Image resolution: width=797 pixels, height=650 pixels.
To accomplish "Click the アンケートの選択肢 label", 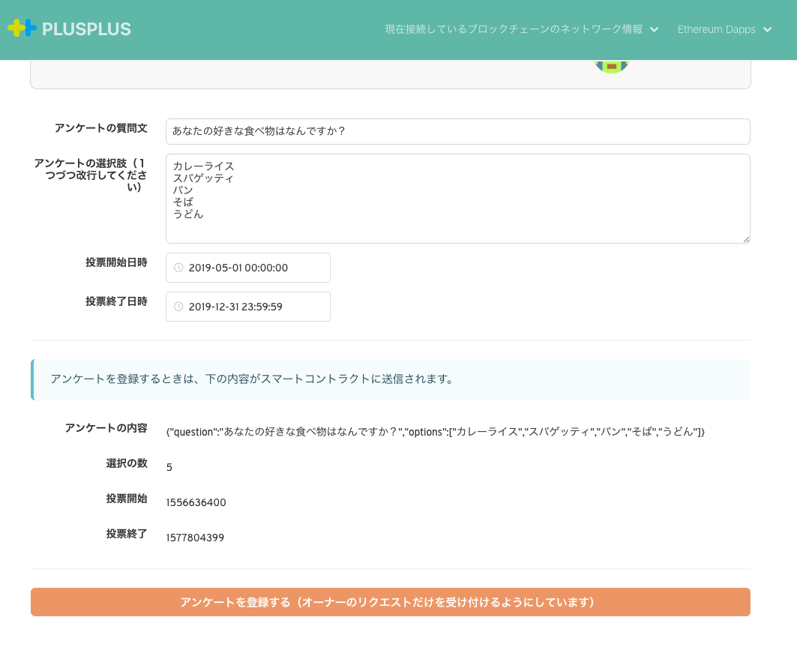I will (x=91, y=175).
